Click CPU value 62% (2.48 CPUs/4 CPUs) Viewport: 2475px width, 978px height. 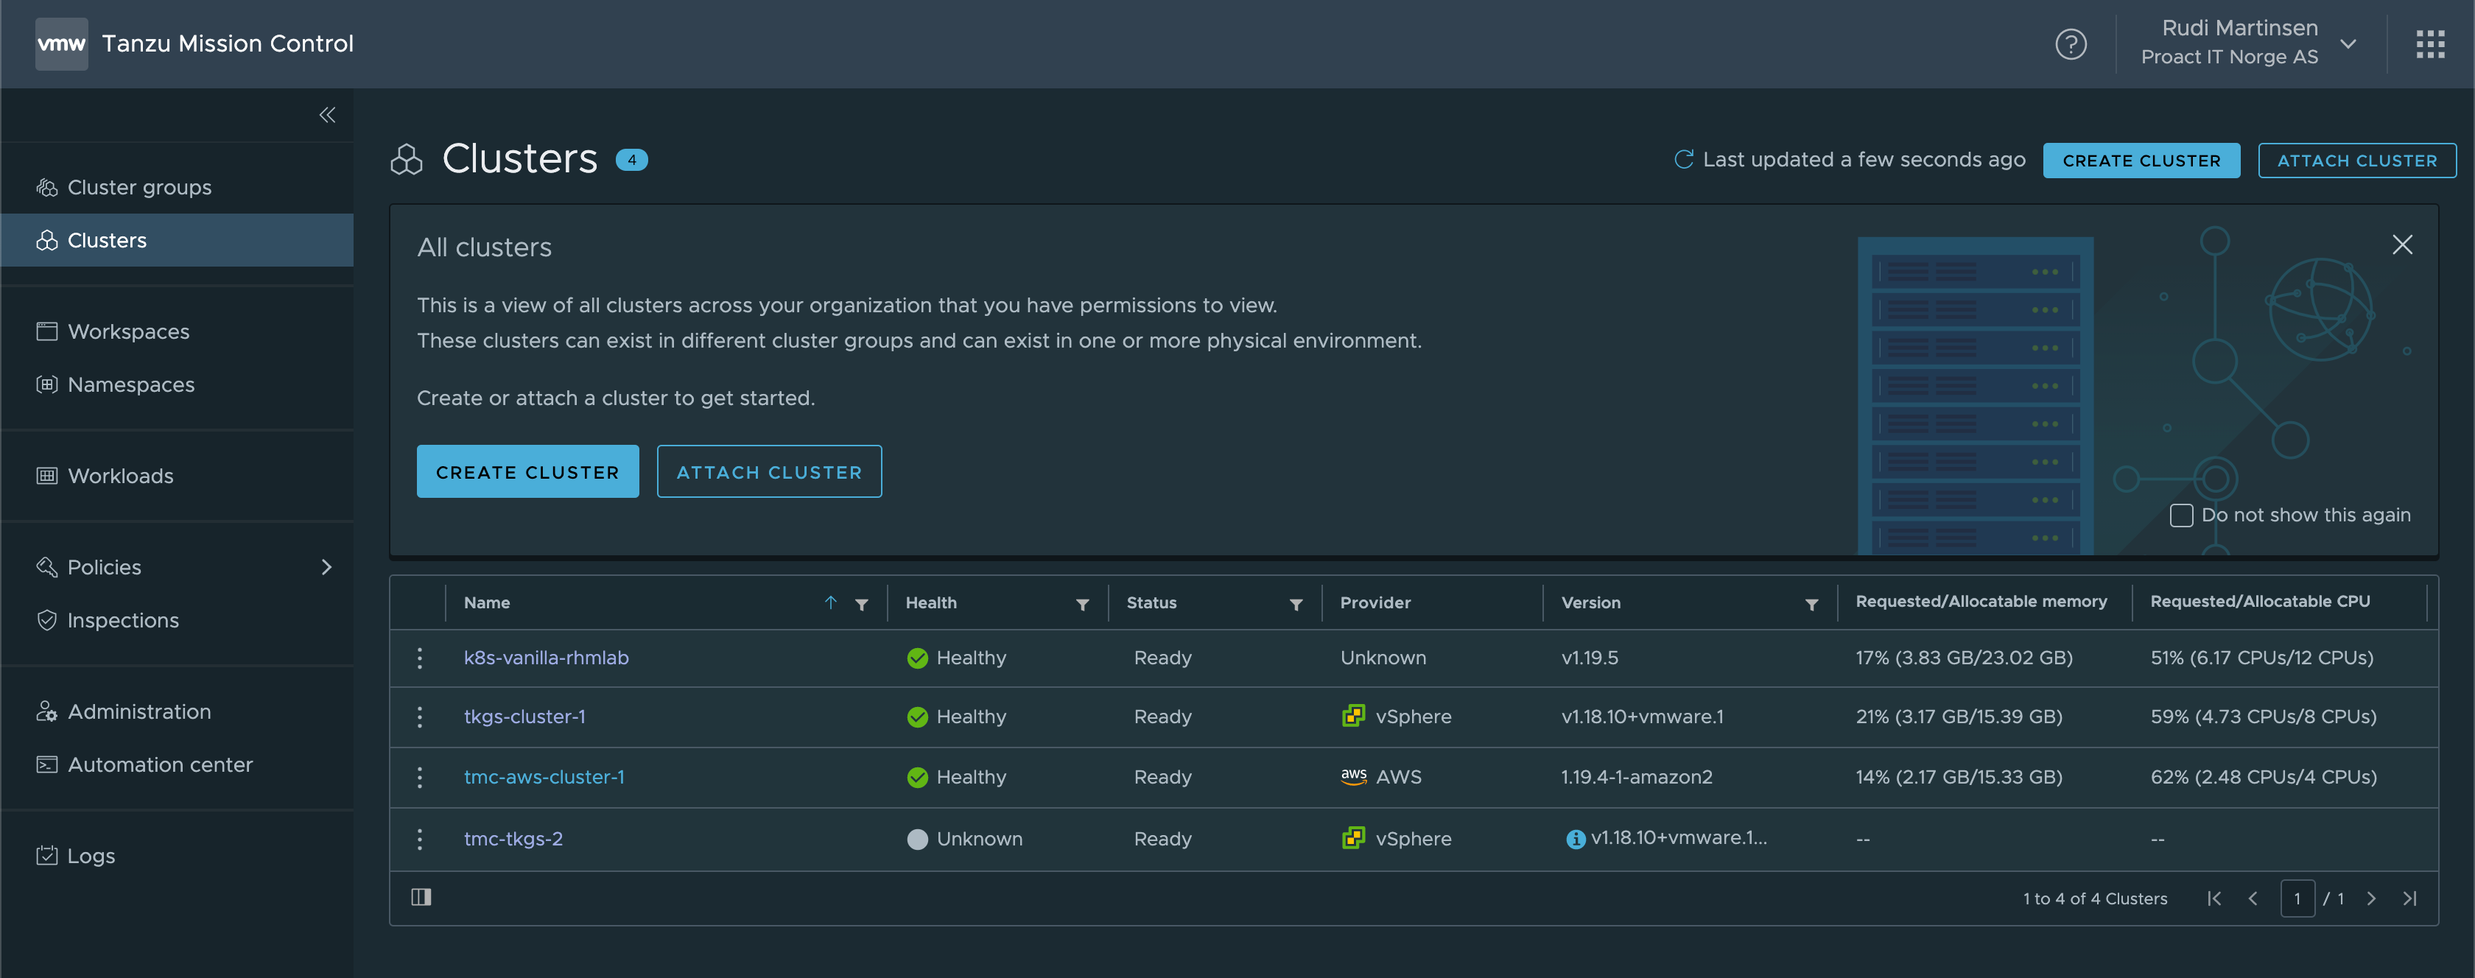click(2263, 777)
